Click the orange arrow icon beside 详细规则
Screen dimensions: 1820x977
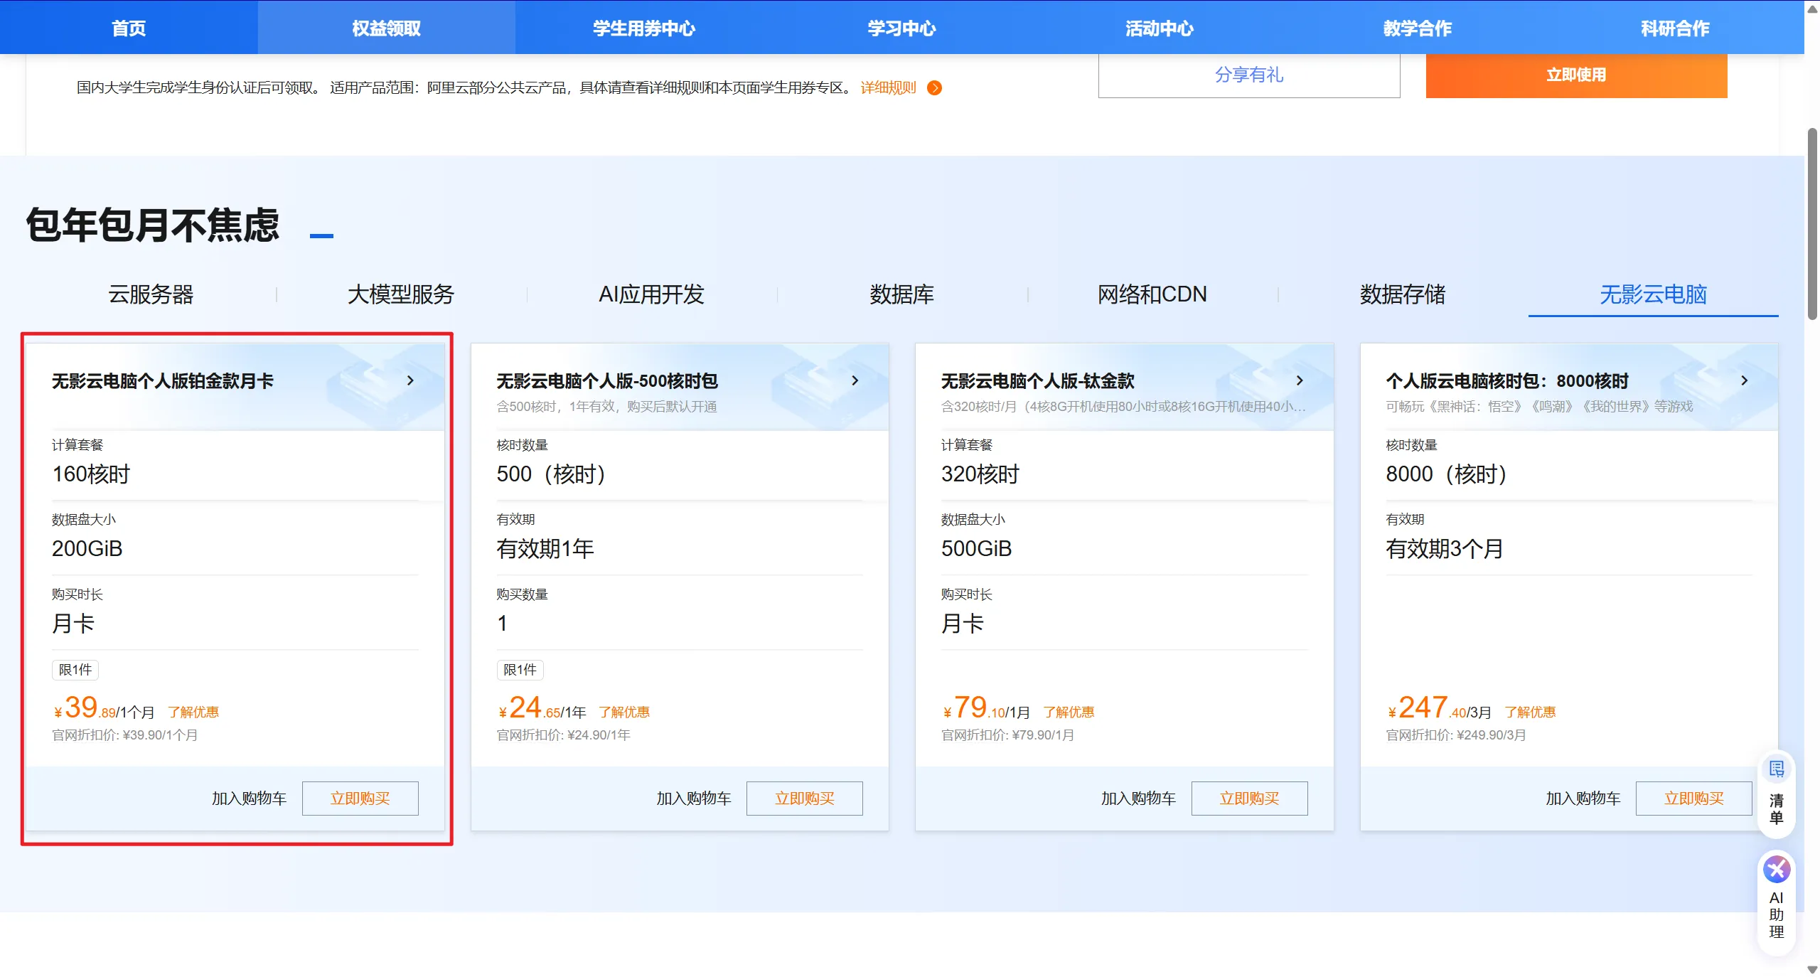click(935, 88)
